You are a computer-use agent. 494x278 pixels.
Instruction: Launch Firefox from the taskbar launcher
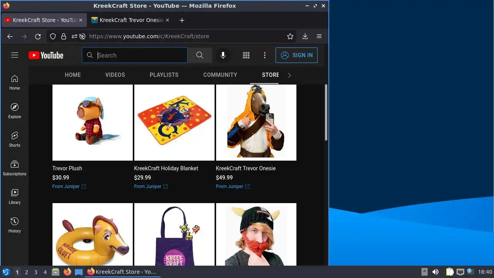pyautogui.click(x=67, y=272)
